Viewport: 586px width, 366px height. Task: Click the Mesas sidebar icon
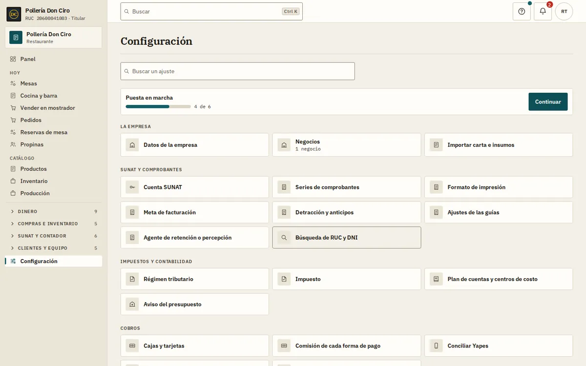[13, 83]
